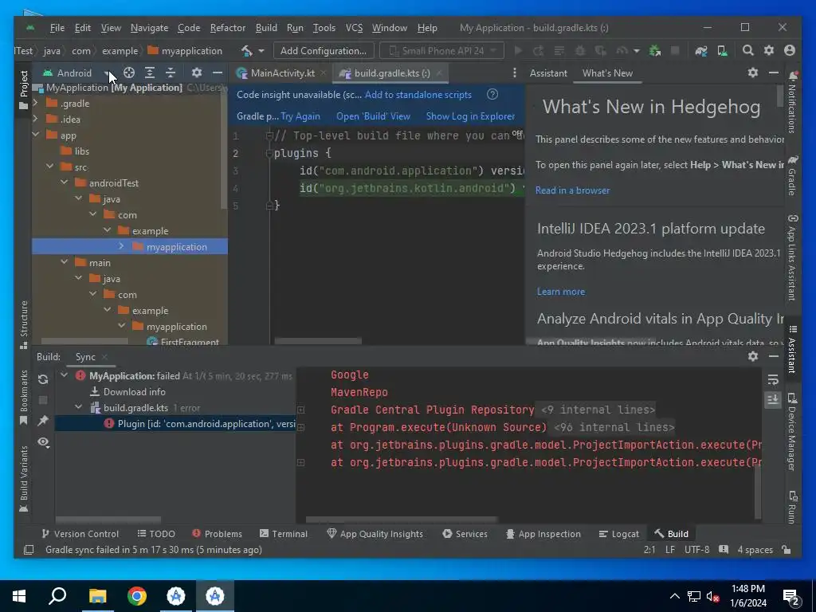The width and height of the screenshot is (816, 612).
Task: Toggle the eye view options in Build panel
Action: [x=43, y=441]
